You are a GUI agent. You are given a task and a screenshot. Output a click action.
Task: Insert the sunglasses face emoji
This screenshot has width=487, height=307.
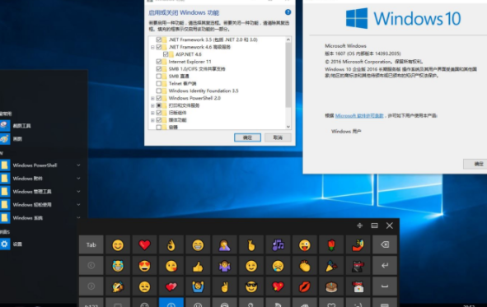251,286
